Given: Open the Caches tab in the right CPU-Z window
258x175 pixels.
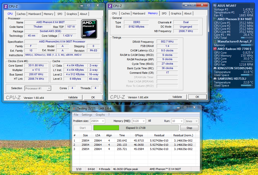Looking at the screenshot, I should pos(125,14).
